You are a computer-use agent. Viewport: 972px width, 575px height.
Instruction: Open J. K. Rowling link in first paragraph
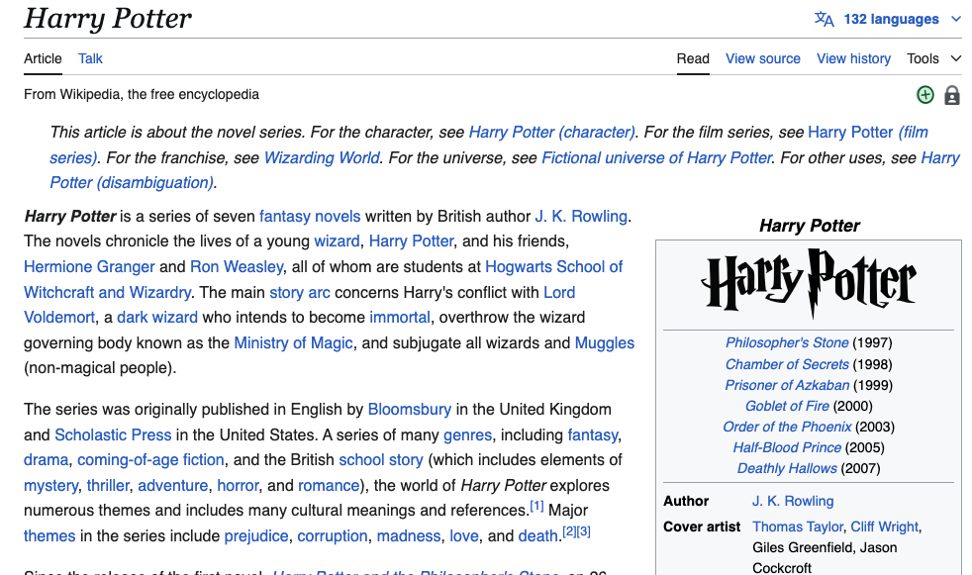[581, 217]
